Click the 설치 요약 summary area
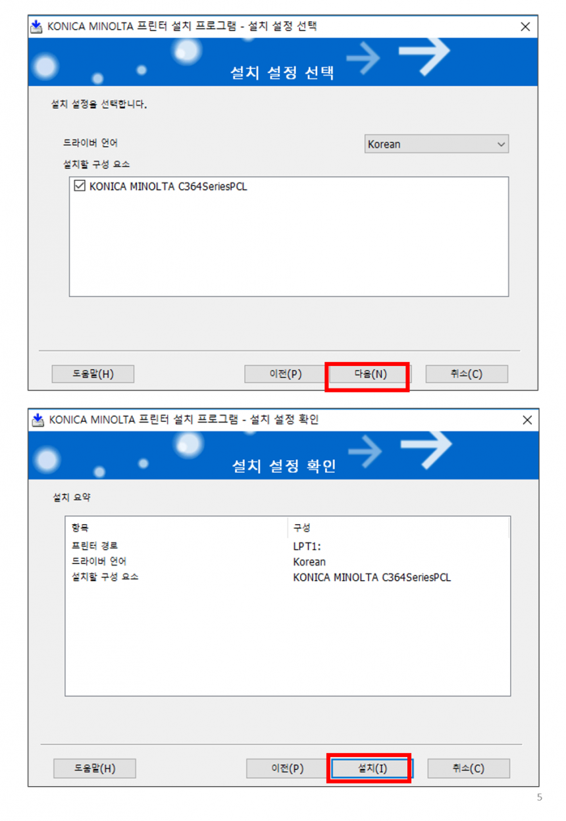 (71, 497)
